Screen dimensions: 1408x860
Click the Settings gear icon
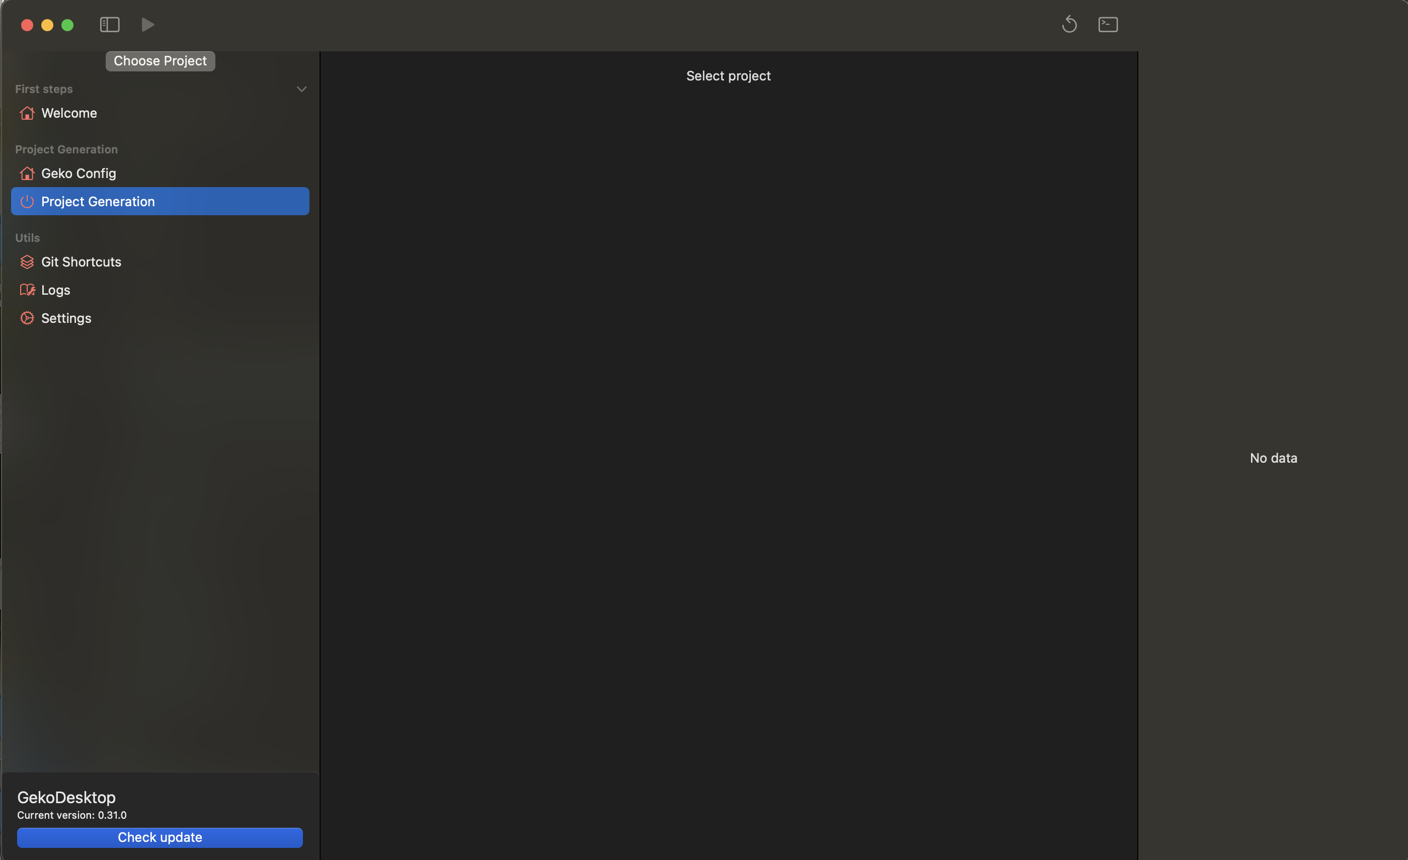click(27, 318)
